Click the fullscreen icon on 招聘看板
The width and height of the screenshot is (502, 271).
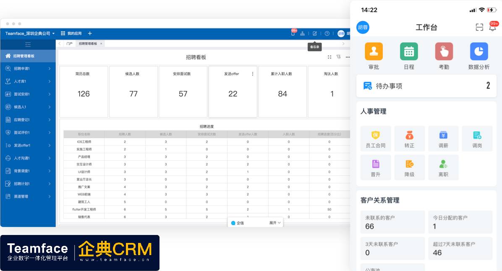(329, 57)
